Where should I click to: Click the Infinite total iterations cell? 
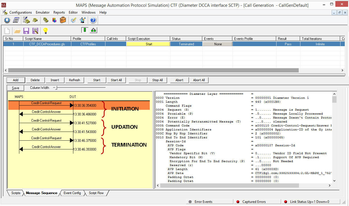point(320,44)
